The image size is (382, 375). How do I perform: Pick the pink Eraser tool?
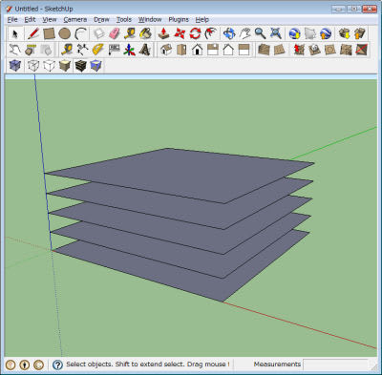115,33
